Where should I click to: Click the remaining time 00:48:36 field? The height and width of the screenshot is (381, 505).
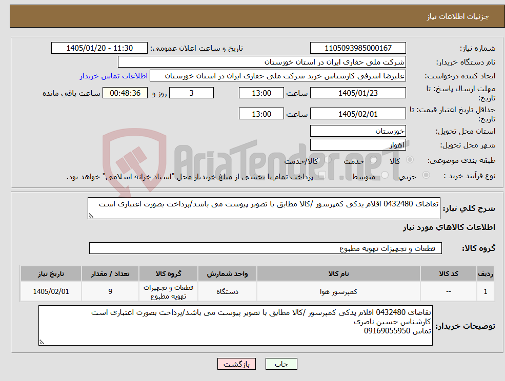(125, 93)
